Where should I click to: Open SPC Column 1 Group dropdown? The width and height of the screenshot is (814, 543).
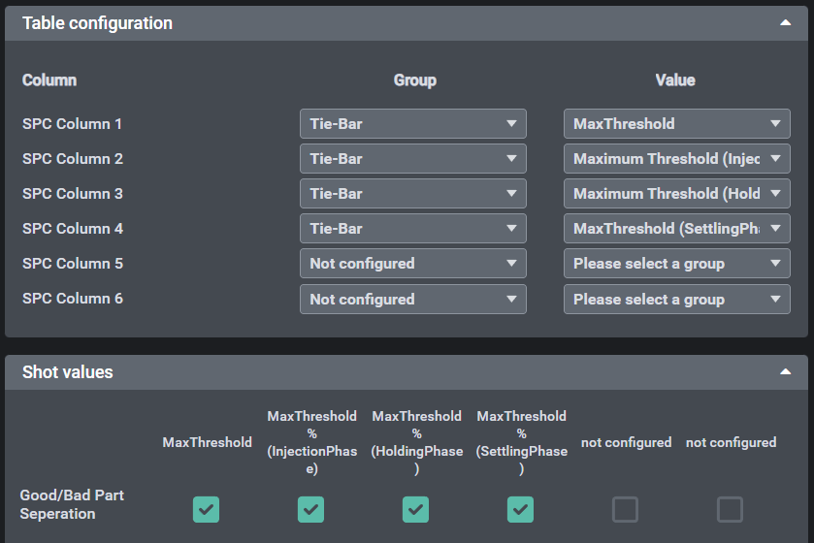click(x=412, y=124)
